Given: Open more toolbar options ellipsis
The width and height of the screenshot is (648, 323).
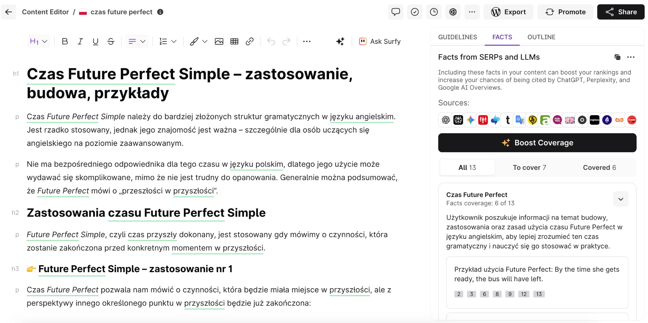Looking at the screenshot, I should tap(307, 41).
